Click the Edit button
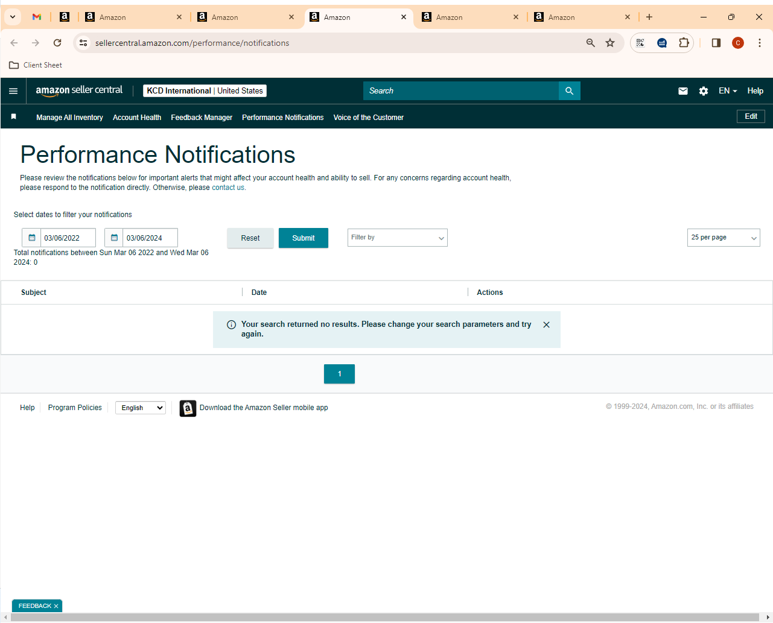Image resolution: width=773 pixels, height=623 pixels. 751,116
